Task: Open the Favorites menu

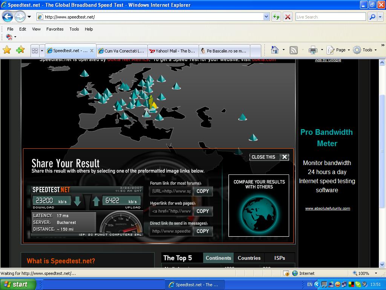Action: pyautogui.click(x=55, y=29)
